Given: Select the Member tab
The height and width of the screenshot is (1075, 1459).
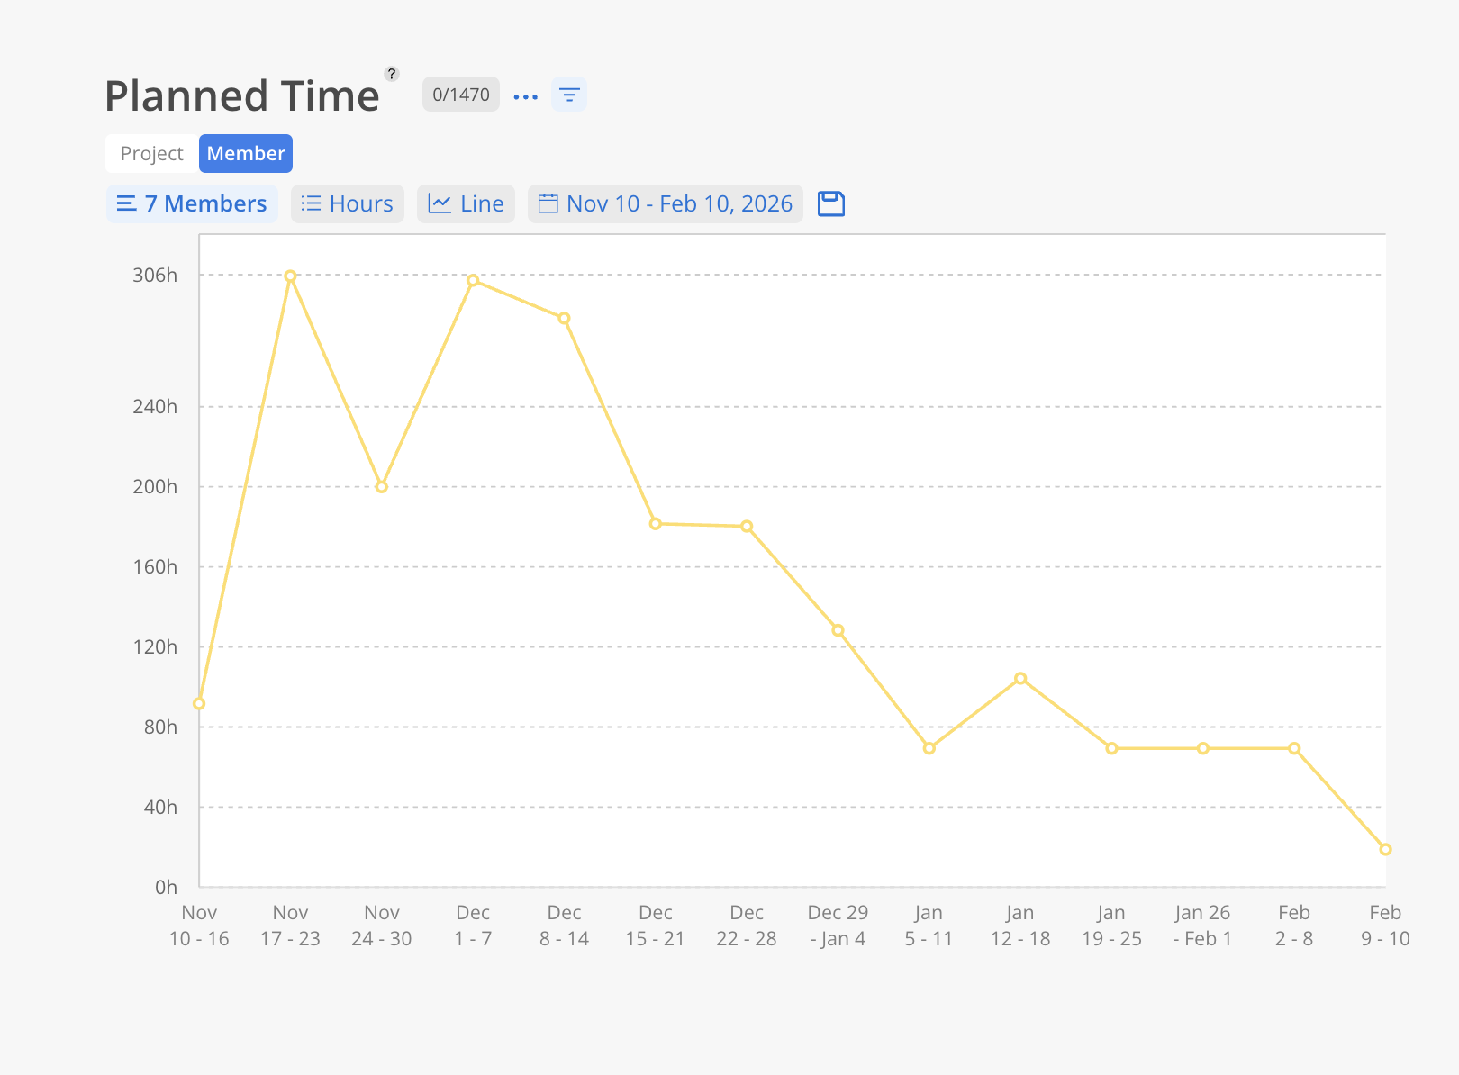Looking at the screenshot, I should (246, 153).
